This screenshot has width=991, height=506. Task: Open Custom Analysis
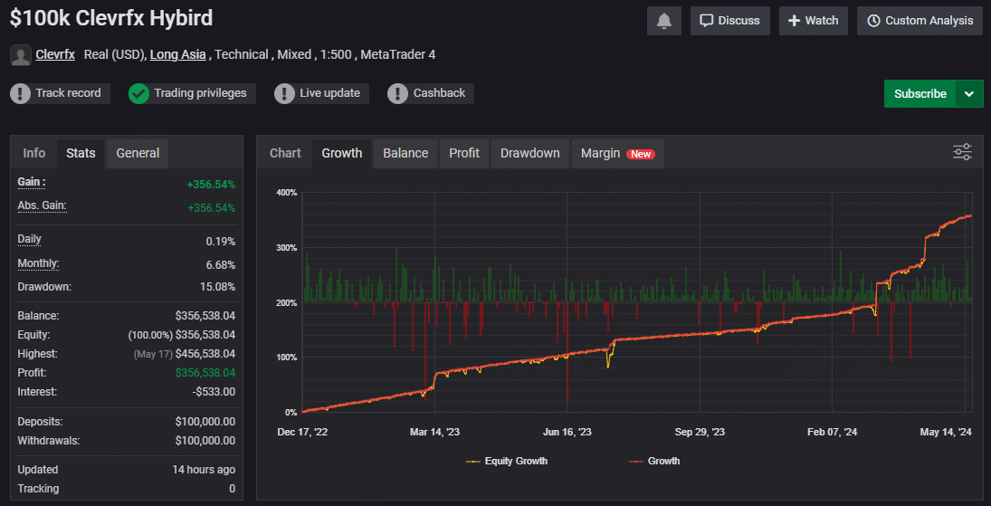pyautogui.click(x=920, y=21)
